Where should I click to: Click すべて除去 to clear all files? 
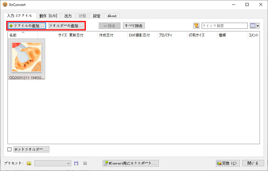coord(134,26)
